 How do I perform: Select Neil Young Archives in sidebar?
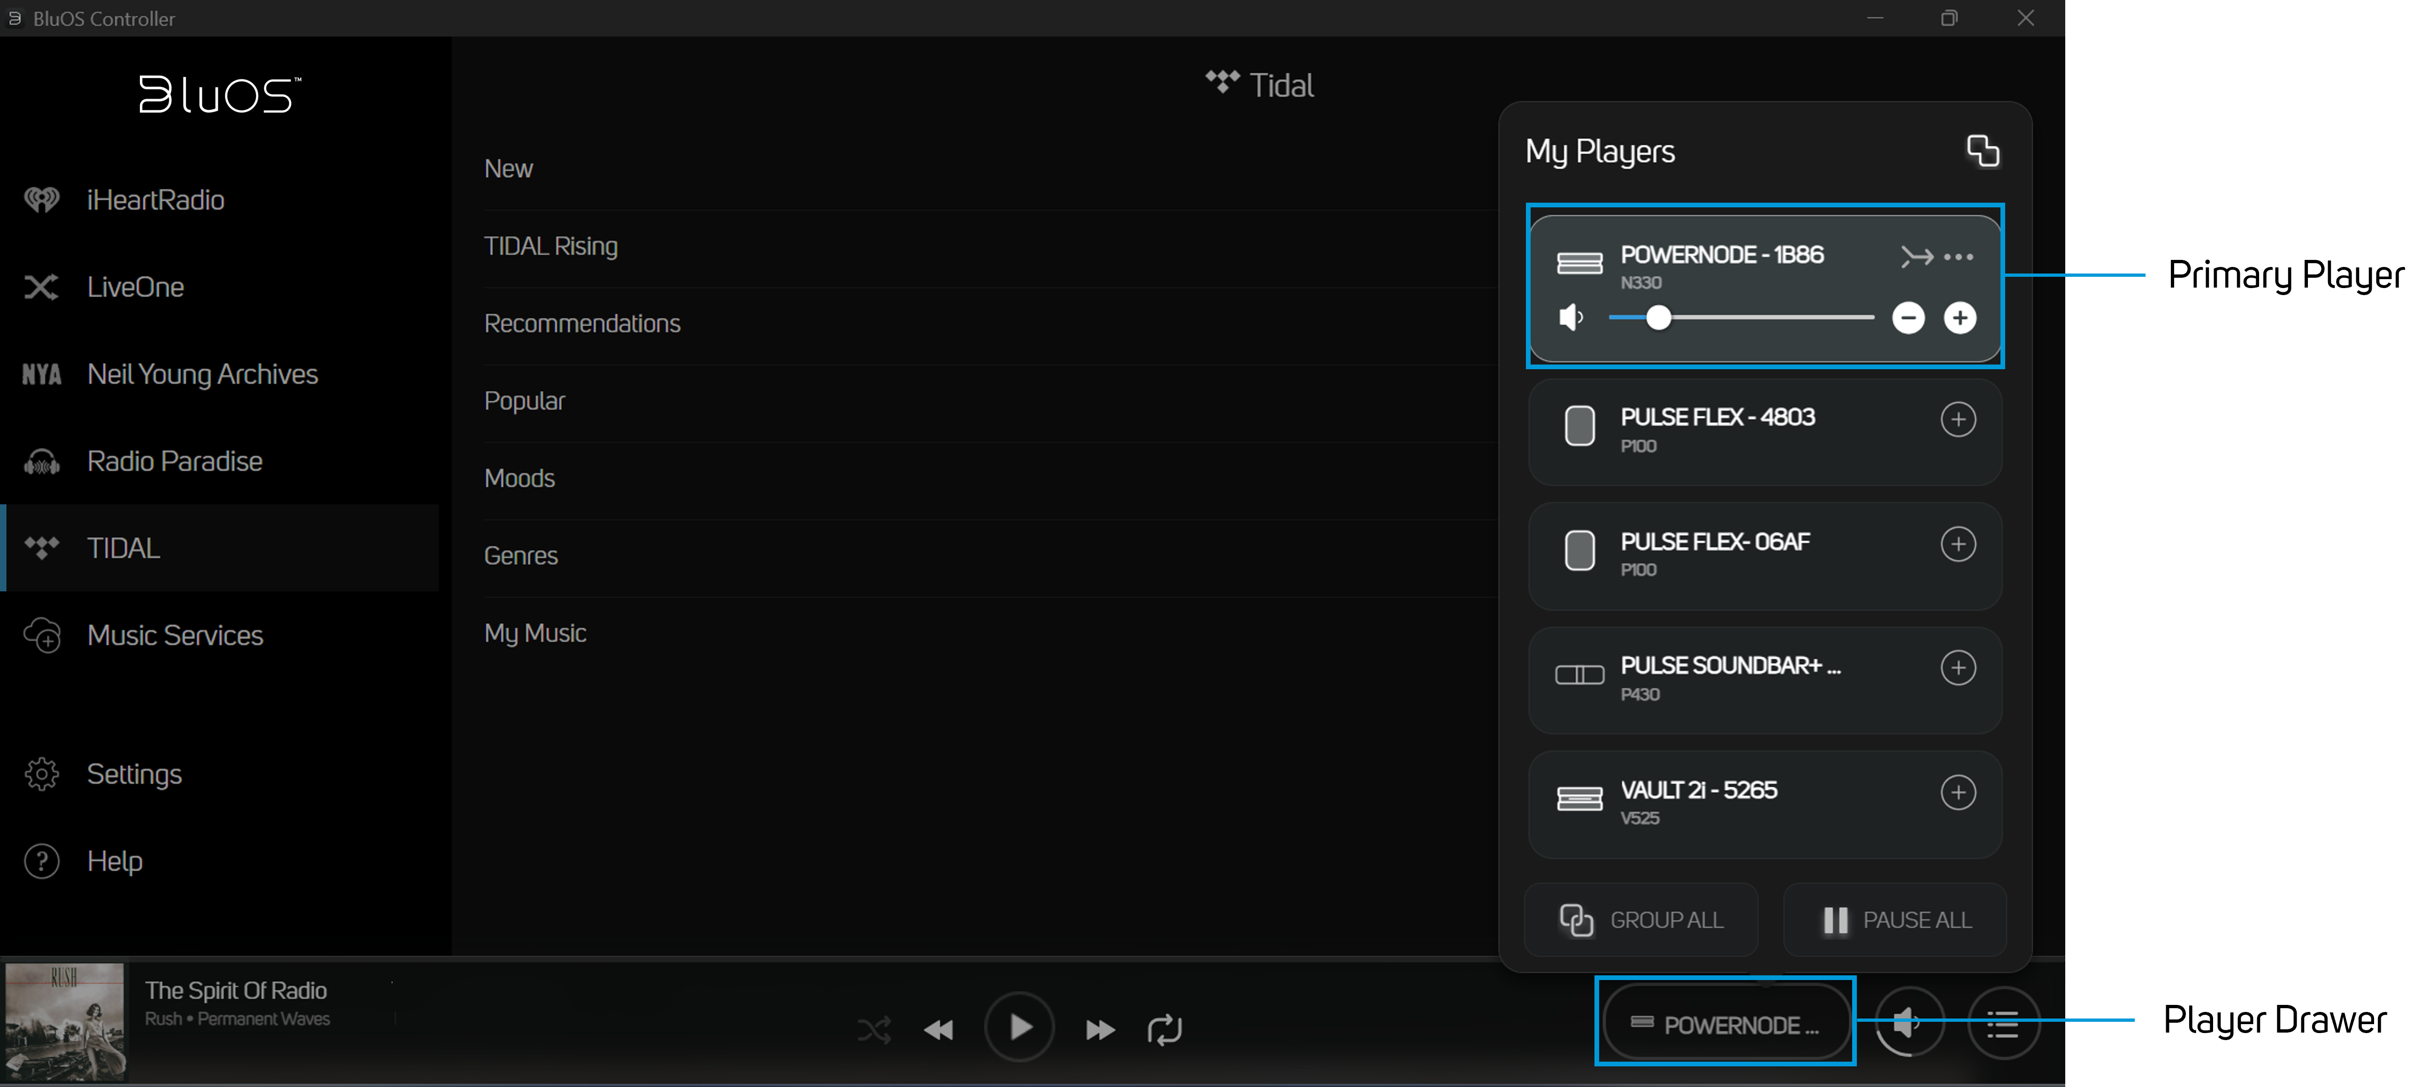219,374
